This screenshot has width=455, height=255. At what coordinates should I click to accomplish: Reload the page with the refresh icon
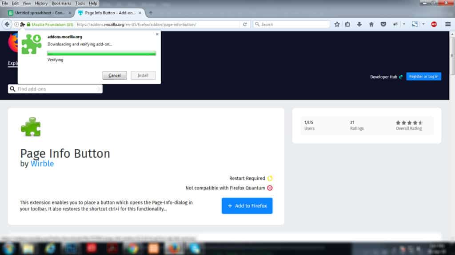click(x=245, y=24)
